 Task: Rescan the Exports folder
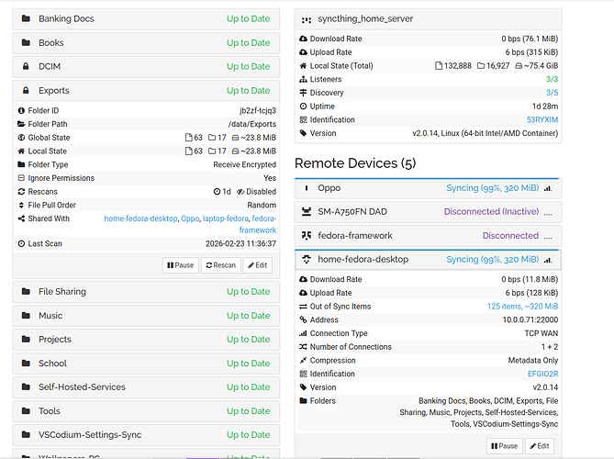[220, 265]
